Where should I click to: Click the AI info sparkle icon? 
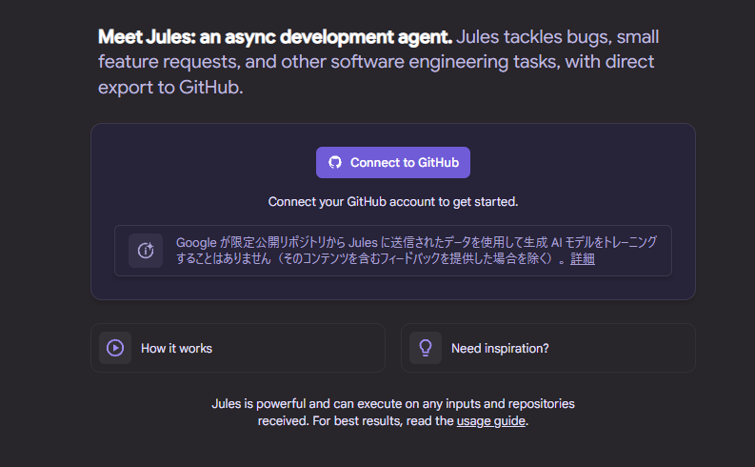pyautogui.click(x=146, y=251)
